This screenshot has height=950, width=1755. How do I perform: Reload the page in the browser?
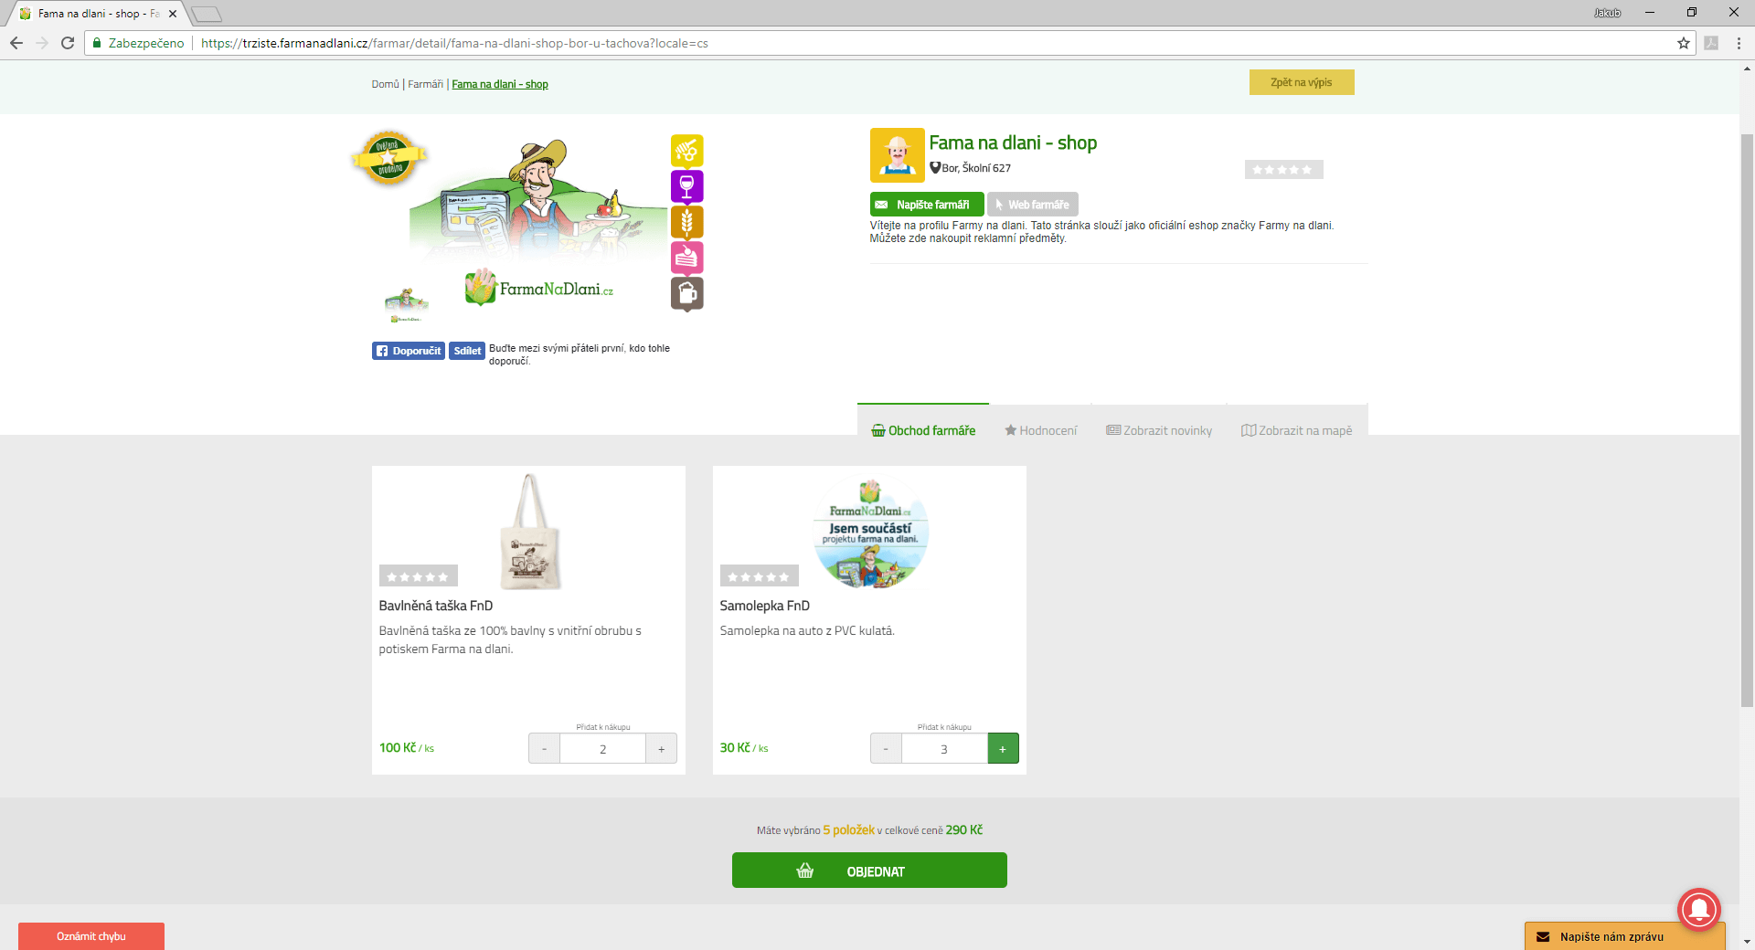click(x=68, y=43)
